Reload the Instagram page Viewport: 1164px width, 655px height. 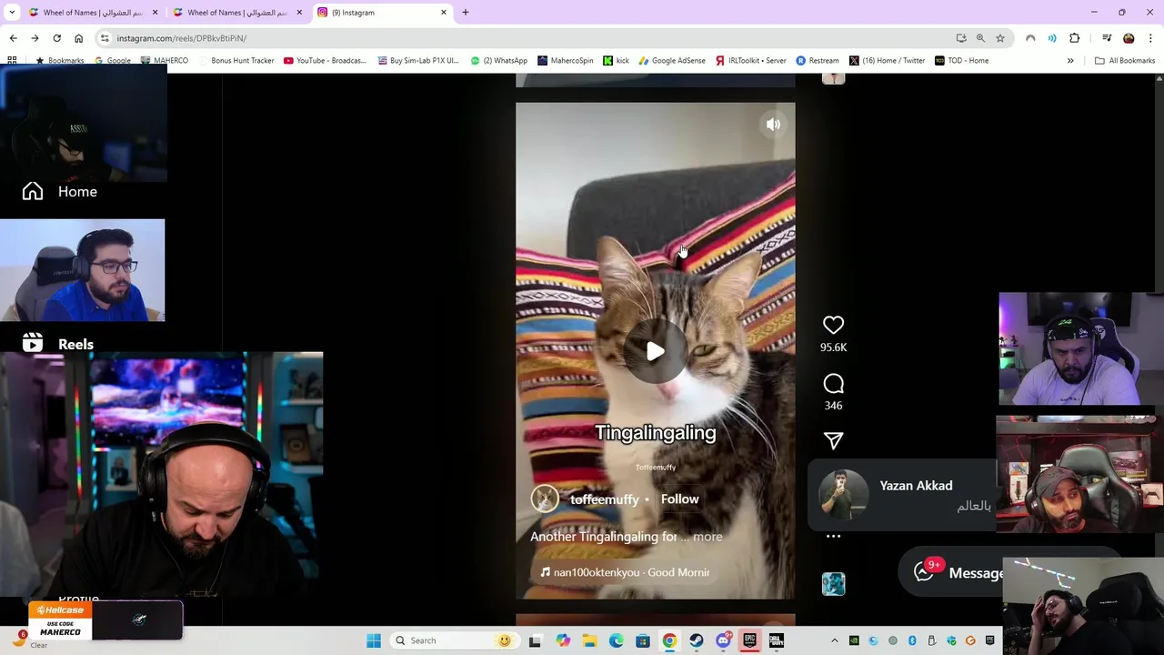(56, 38)
